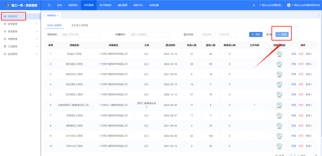
Task: Click the 建工一号 logo icon
Action: [7, 5]
